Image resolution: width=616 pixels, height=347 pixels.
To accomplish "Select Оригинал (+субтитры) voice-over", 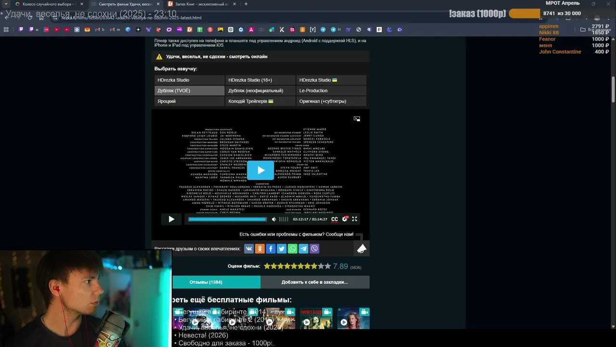I will (331, 101).
